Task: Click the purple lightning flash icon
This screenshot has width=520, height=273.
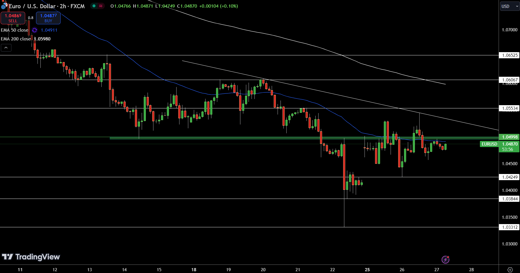Action: coord(445,260)
